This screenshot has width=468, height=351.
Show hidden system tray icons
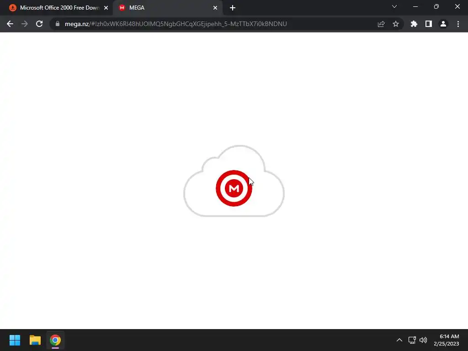(x=399, y=340)
